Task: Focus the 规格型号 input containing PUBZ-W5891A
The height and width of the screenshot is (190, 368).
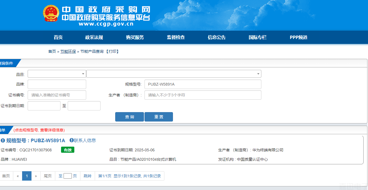Action: (203, 84)
